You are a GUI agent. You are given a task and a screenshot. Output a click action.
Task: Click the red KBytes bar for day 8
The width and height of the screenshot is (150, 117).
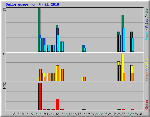click(40, 97)
